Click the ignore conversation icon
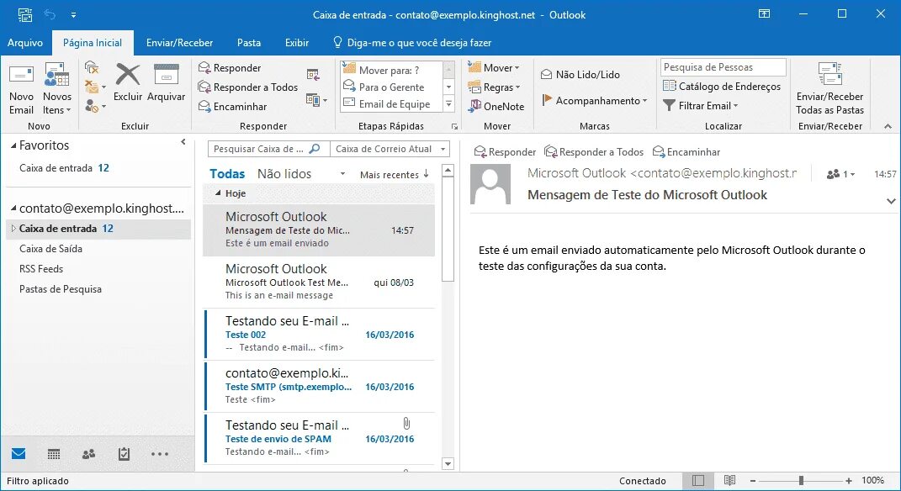 [92, 68]
